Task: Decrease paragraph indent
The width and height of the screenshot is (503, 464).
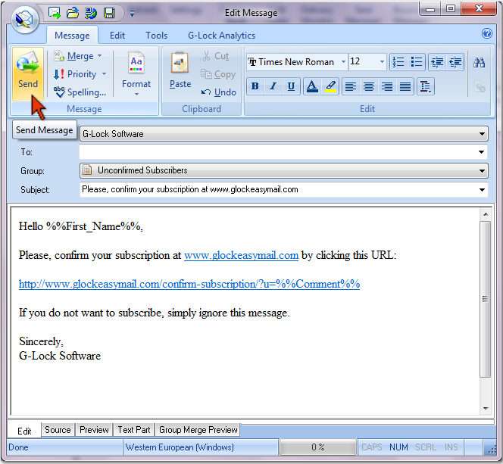Action: (455, 62)
